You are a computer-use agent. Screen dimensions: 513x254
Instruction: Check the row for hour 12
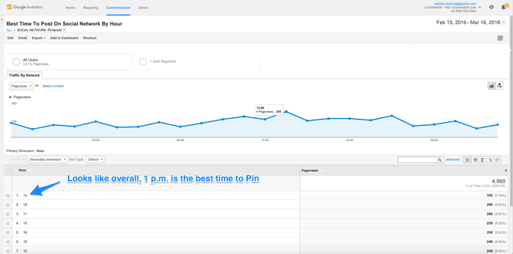pos(8,251)
